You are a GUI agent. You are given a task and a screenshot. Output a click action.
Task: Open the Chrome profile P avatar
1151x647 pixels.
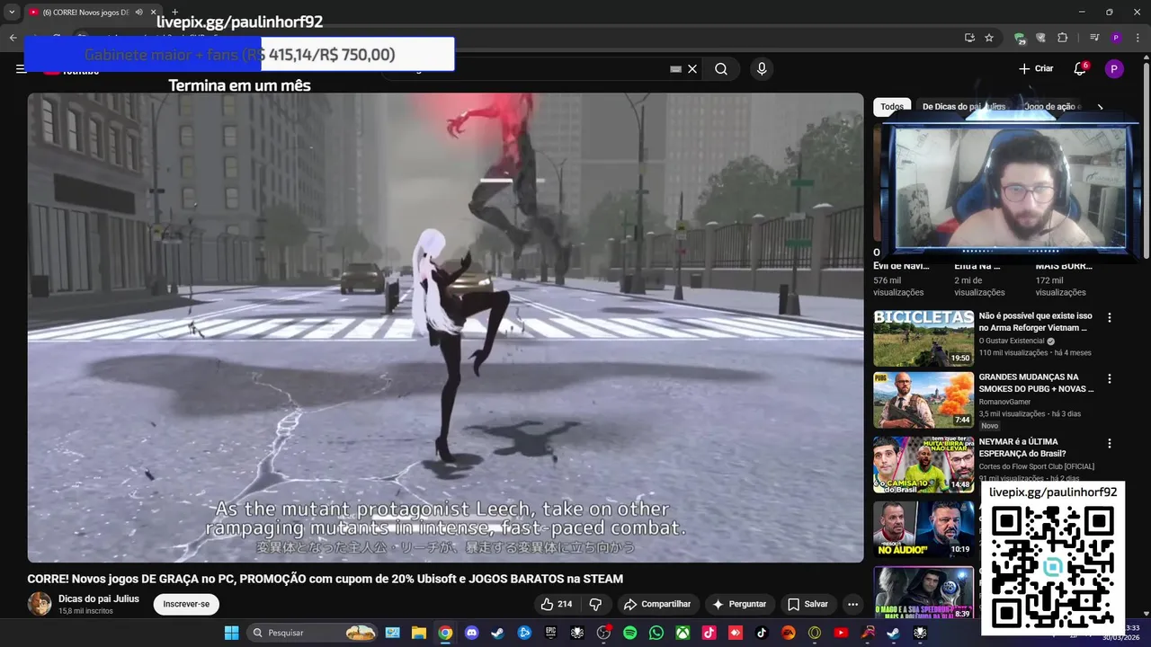click(x=1116, y=38)
